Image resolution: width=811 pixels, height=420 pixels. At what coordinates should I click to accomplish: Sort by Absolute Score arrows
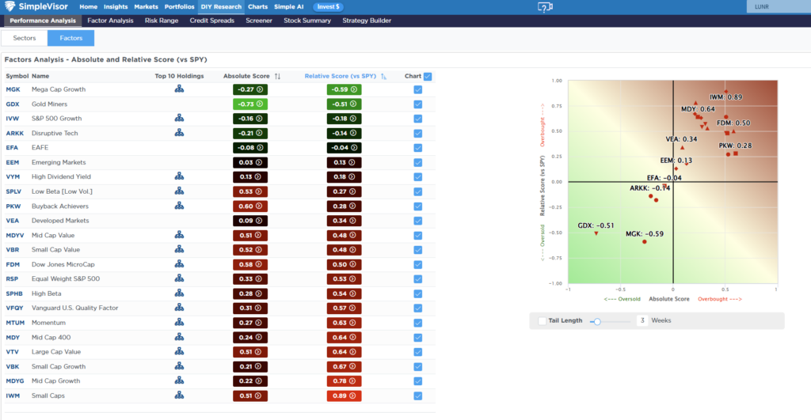coord(278,76)
